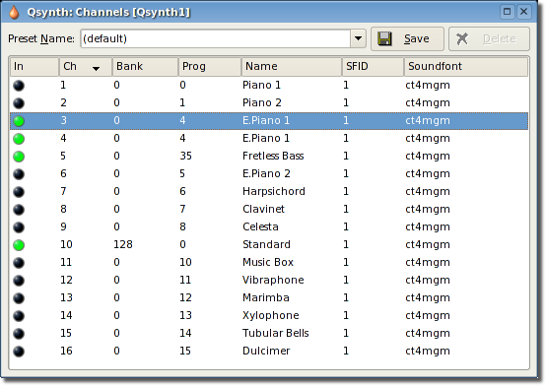Screen dimensions: 546x386
Task: Select the Dulcimer row name
Action: click(x=266, y=352)
